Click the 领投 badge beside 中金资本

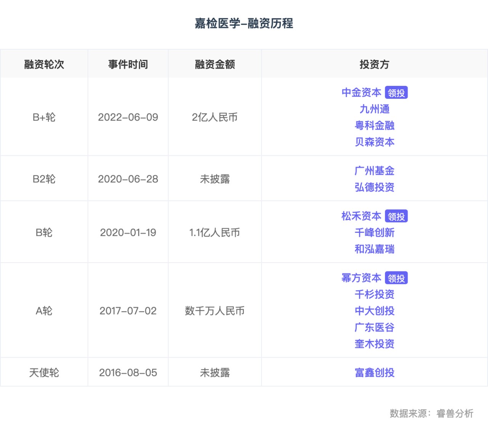[396, 93]
